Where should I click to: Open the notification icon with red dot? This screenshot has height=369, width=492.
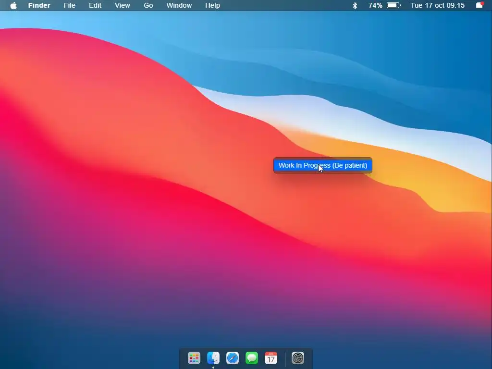(480, 5)
